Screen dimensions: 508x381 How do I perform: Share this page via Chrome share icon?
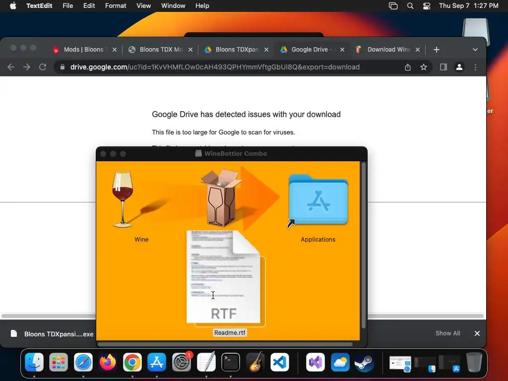[408, 67]
